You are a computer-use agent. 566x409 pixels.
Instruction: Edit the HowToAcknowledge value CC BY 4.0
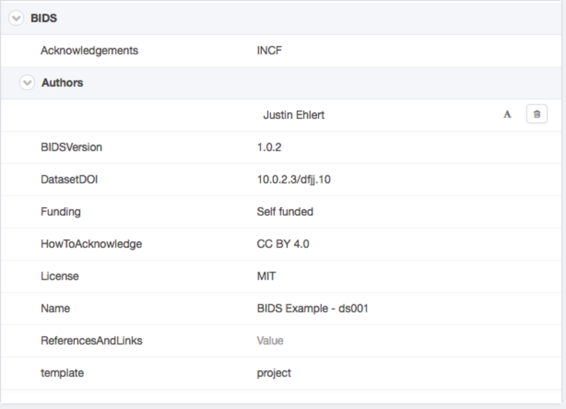coord(283,244)
